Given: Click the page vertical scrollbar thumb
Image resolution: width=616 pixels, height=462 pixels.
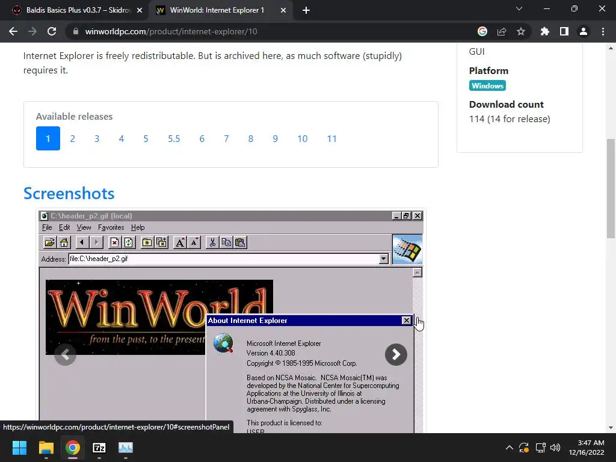Looking at the screenshot, I should pos(611,188).
